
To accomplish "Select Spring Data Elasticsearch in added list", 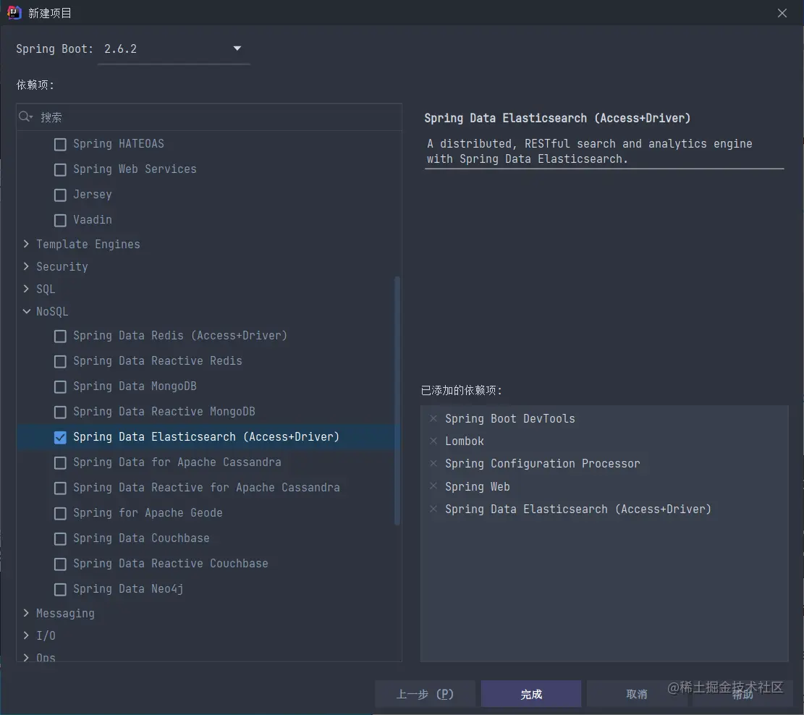I will coord(578,509).
